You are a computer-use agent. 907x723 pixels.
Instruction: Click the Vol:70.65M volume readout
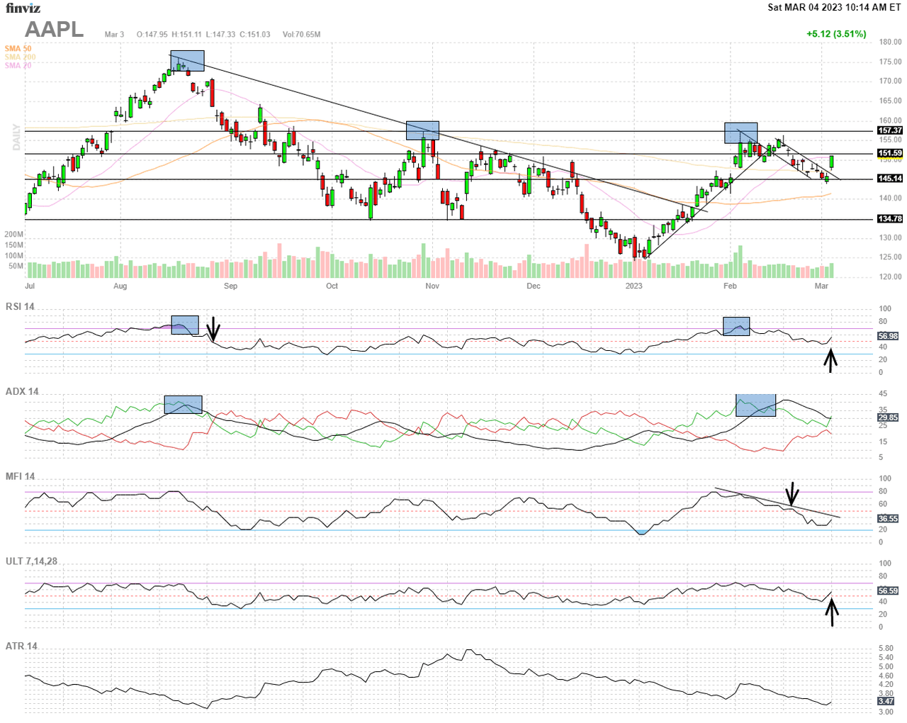(x=301, y=34)
